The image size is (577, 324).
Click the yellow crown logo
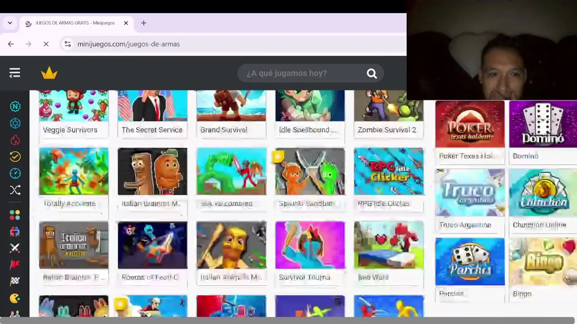pyautogui.click(x=49, y=73)
